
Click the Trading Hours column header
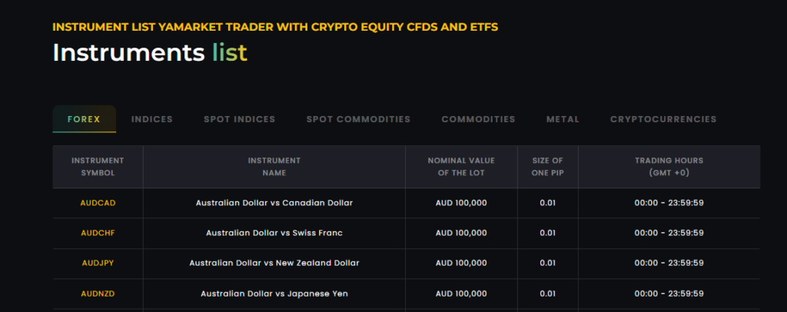[x=669, y=167]
